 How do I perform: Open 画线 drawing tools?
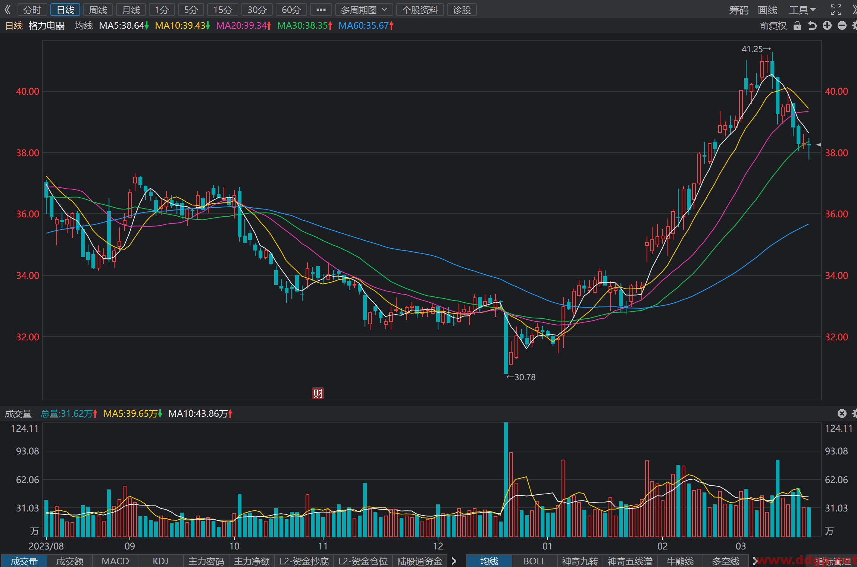(x=767, y=10)
